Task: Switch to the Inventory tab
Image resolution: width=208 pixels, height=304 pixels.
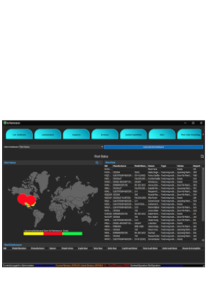Action: tap(105, 134)
